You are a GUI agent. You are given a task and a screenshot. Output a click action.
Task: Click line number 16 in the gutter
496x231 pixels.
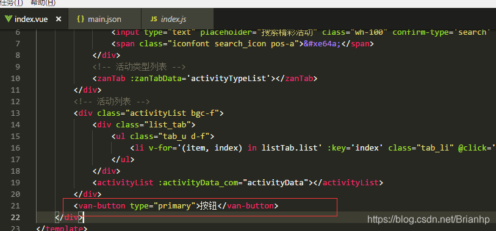[x=15, y=148]
